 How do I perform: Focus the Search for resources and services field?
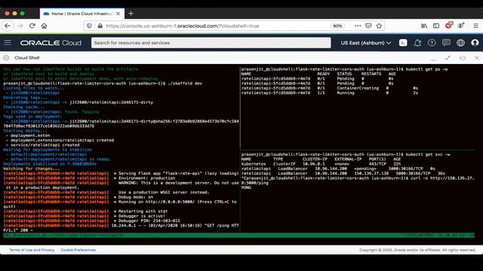211,43
